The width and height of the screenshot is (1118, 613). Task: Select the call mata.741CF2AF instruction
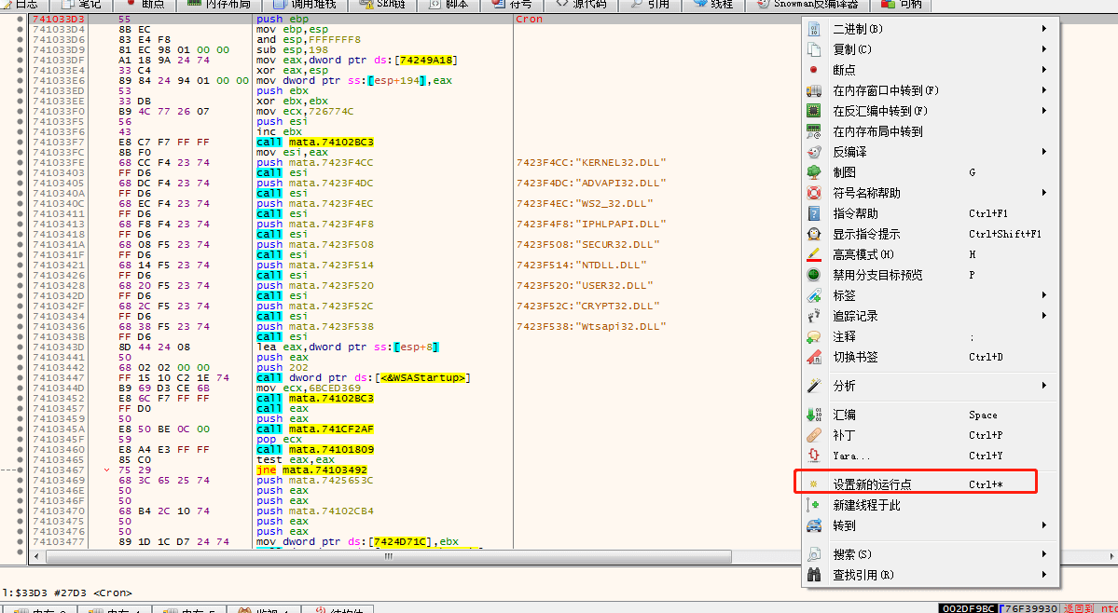pos(315,429)
